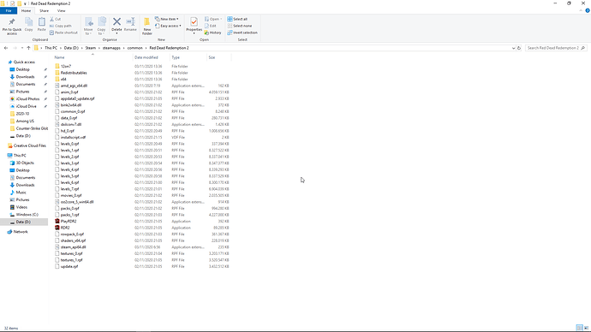The width and height of the screenshot is (591, 332).
Task: Click the Up one level arrow
Action: pos(28,48)
